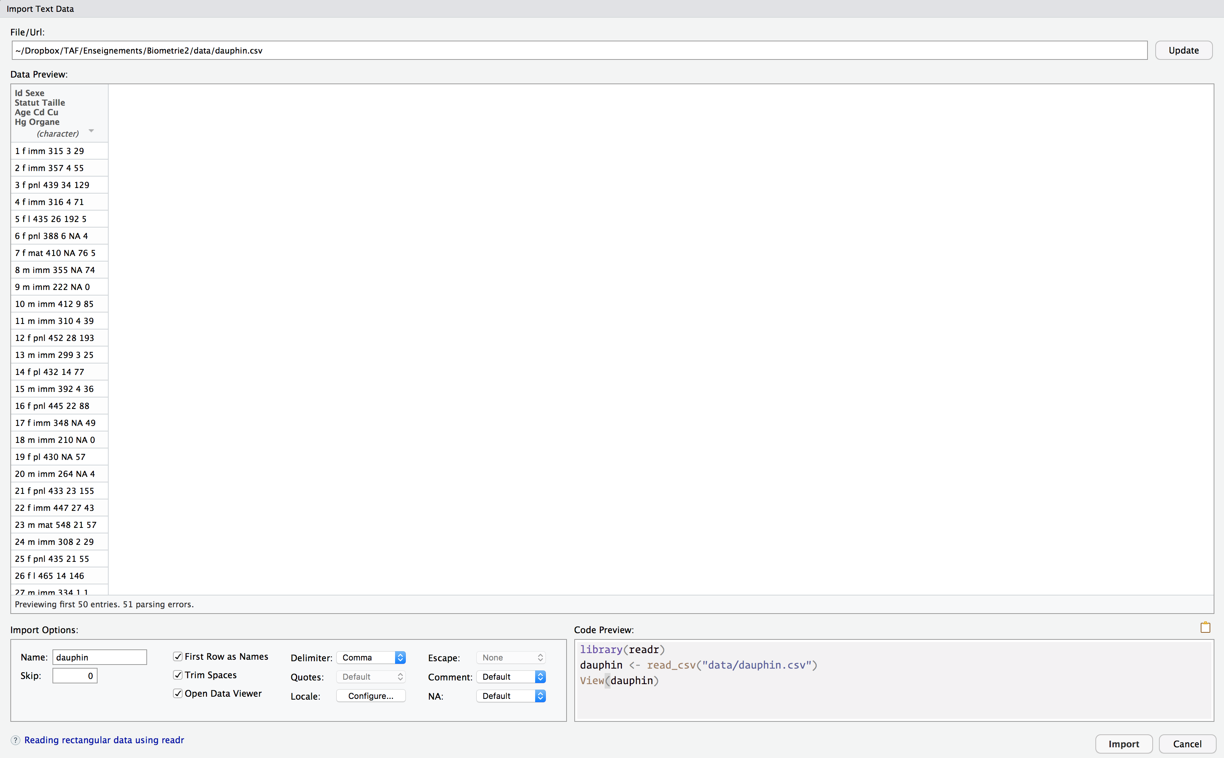1224x758 pixels.
Task: Select preview row "26 f l 465 14 146"
Action: 59,576
